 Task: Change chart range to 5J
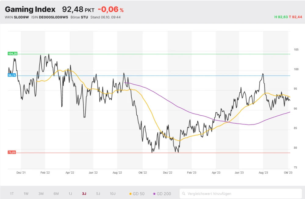point(98,194)
